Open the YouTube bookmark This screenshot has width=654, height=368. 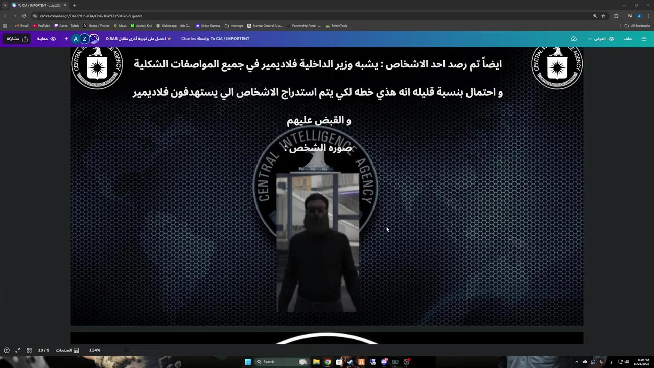(41, 26)
